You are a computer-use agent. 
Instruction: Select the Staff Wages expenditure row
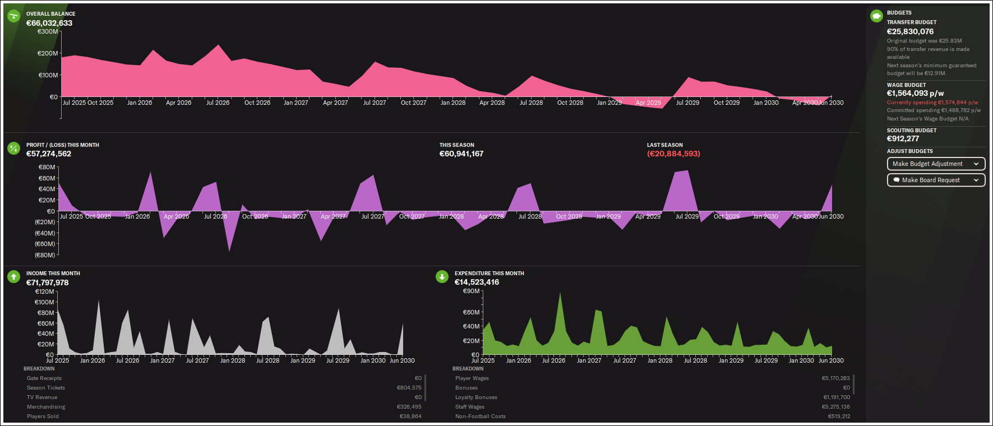(x=653, y=407)
